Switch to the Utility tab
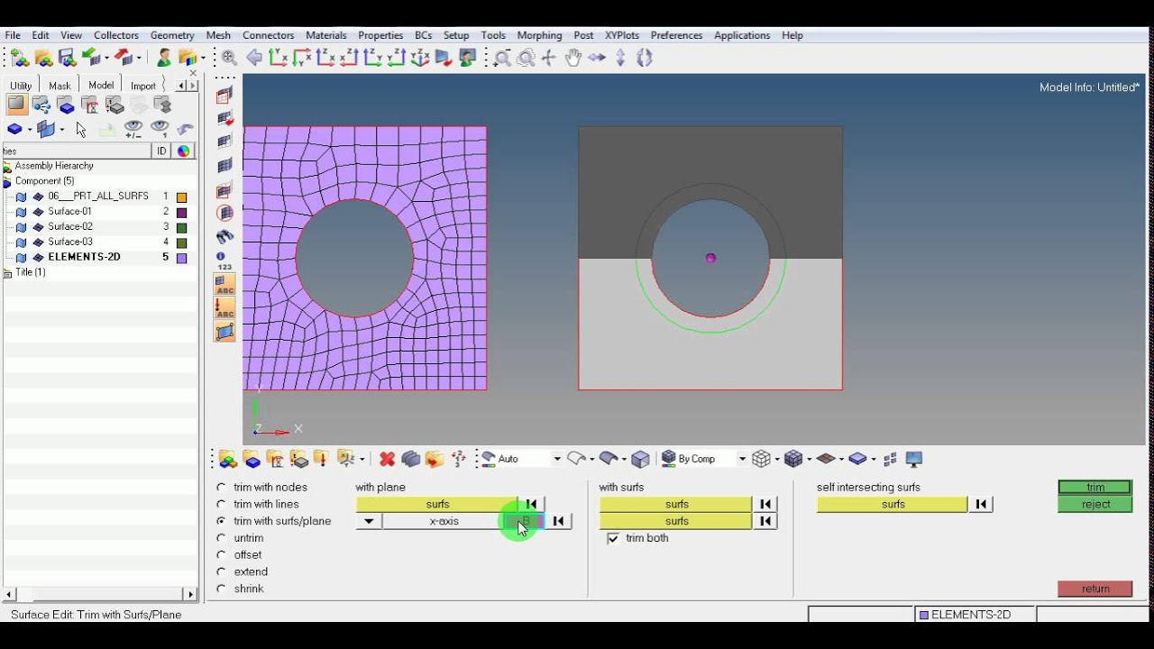The width and height of the screenshot is (1154, 649). click(x=21, y=86)
